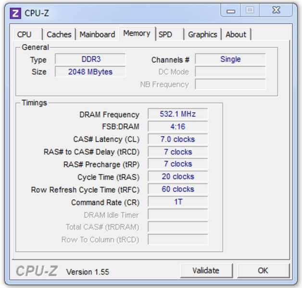Close the CPU-Z window
Image resolution: width=302 pixels, height=288 pixels.
[276, 11]
